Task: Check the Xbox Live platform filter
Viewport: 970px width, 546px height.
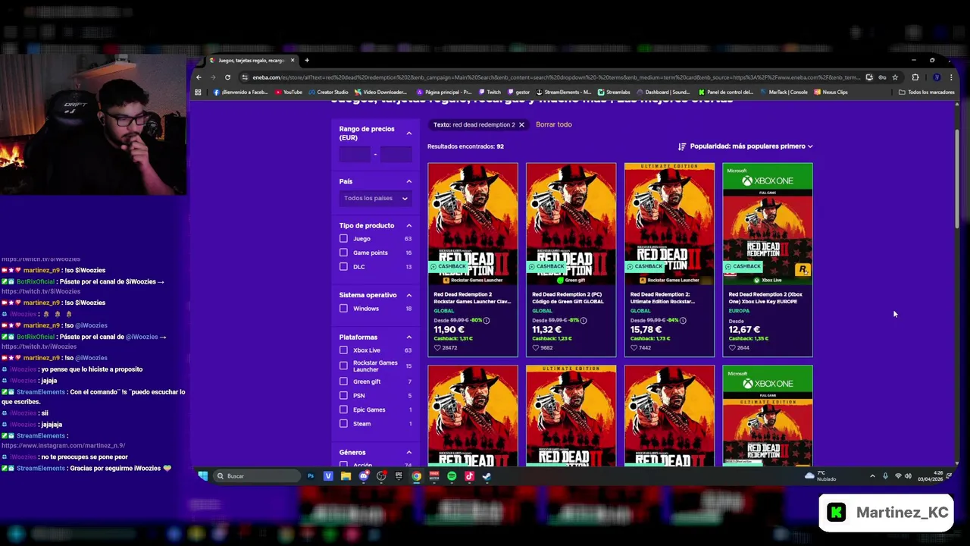Action: click(344, 350)
